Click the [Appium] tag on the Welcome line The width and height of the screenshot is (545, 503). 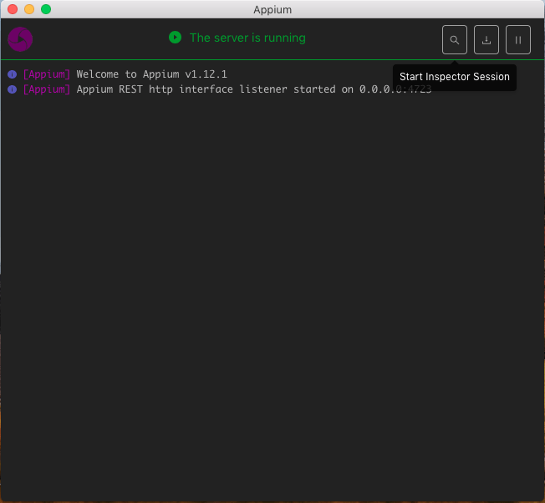tap(47, 74)
